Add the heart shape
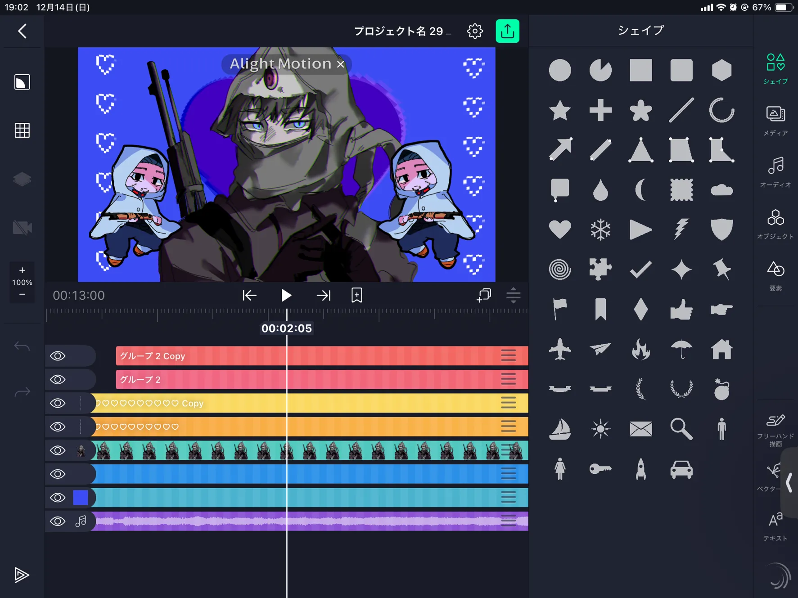Viewport: 798px width, 598px height. pyautogui.click(x=560, y=229)
